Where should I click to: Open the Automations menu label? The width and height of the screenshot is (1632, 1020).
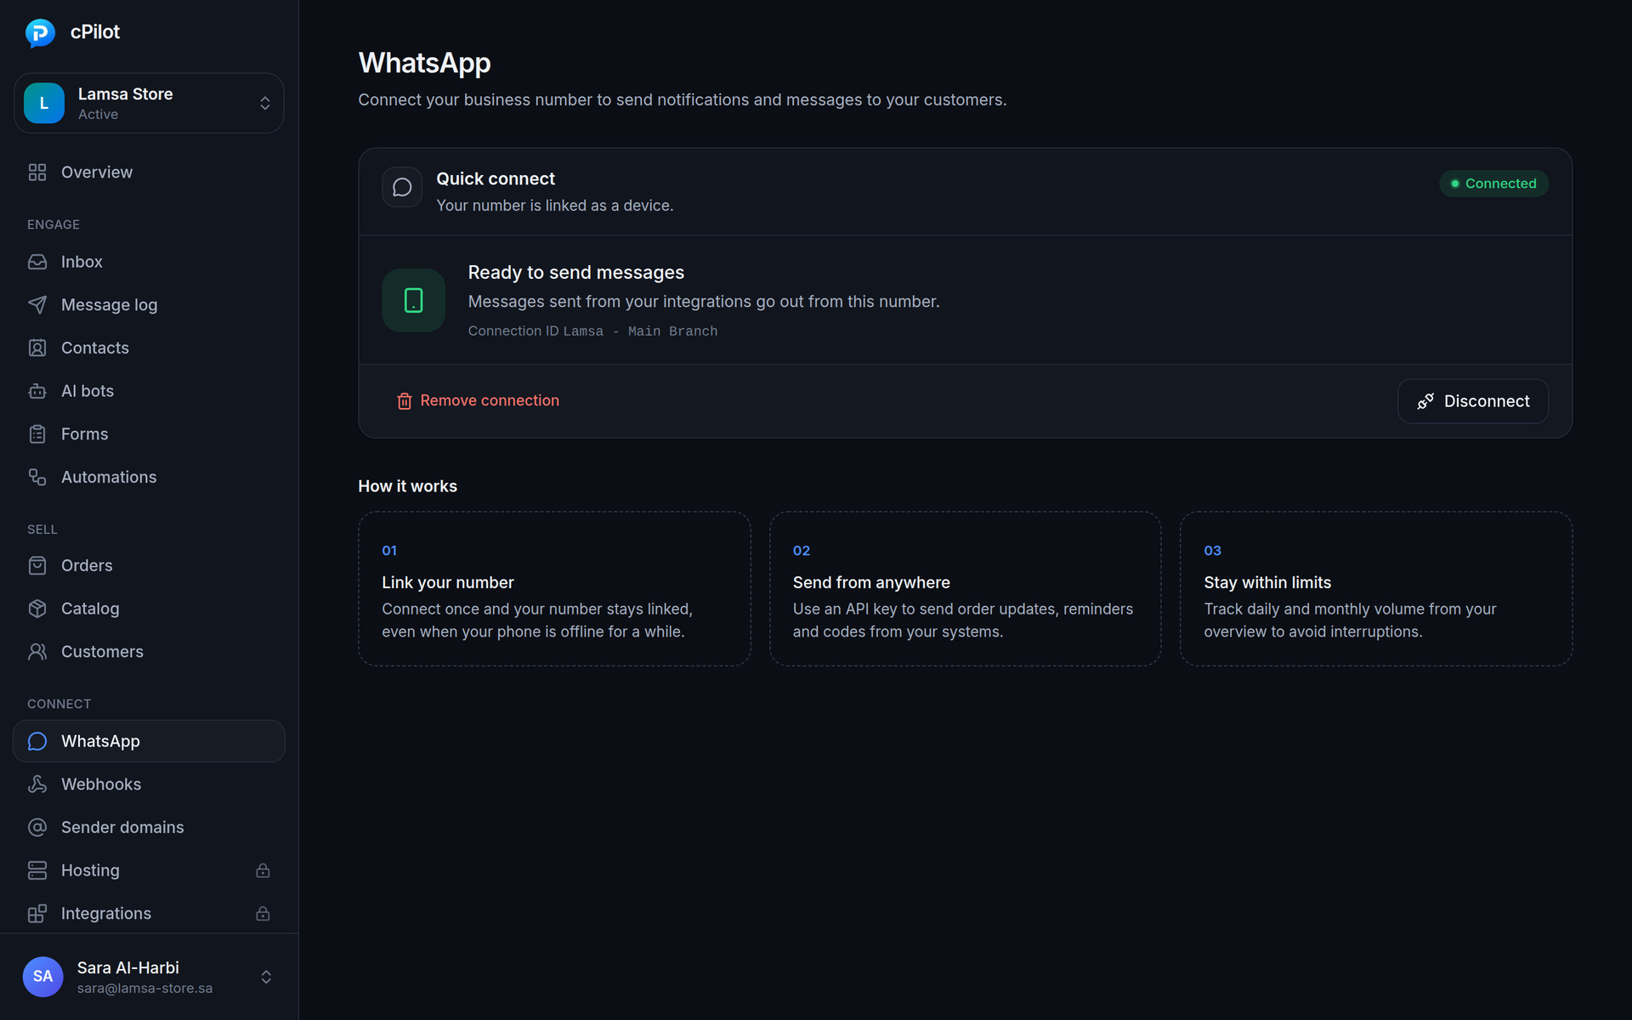(109, 477)
